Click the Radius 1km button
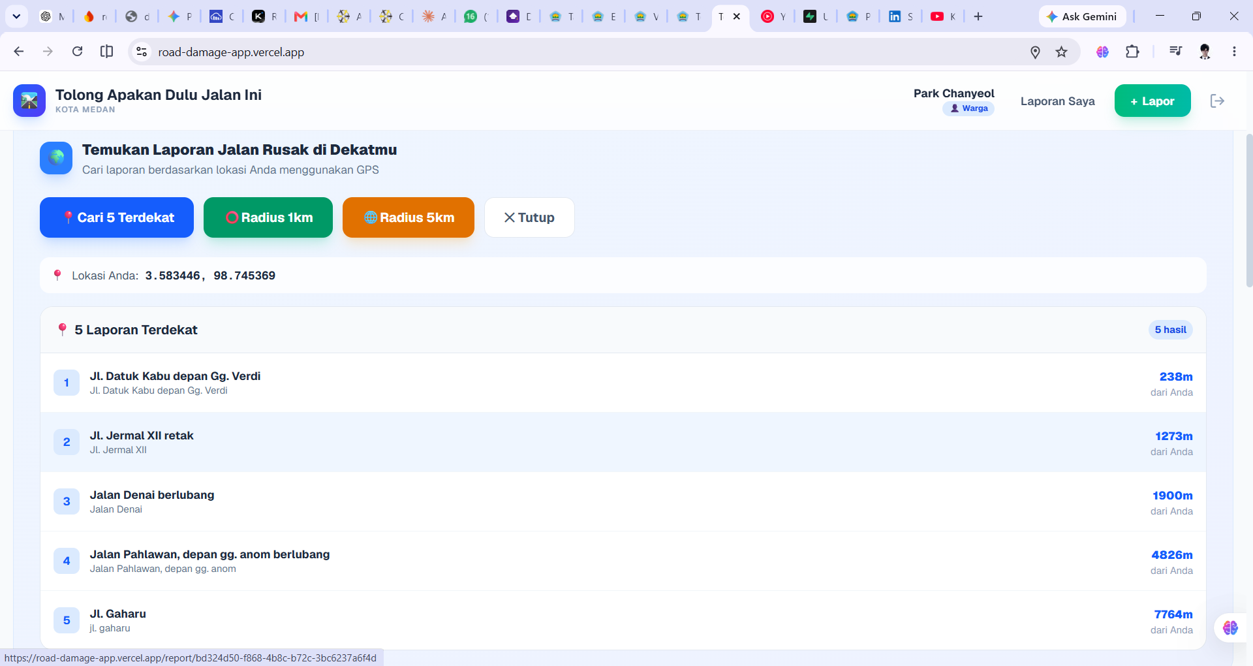 point(268,217)
